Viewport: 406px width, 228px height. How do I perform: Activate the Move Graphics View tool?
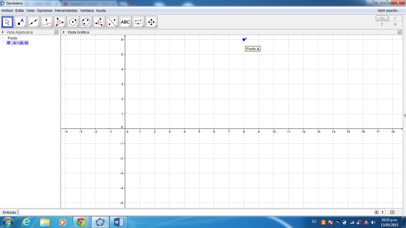151,22
